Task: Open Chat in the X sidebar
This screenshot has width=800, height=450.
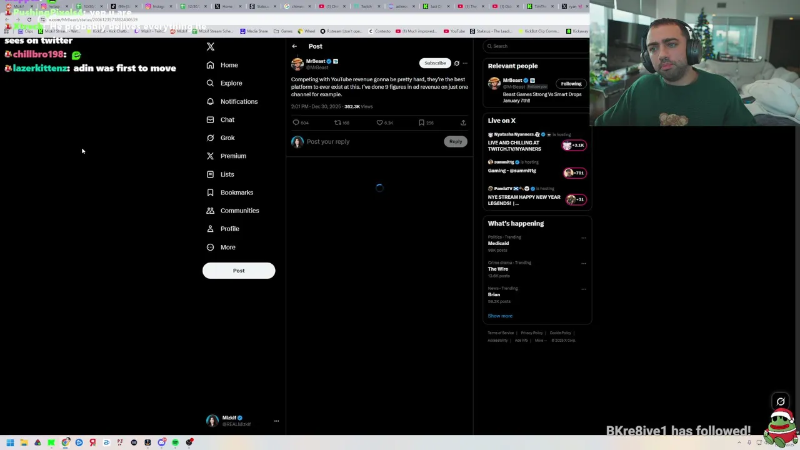Action: [x=221, y=119]
